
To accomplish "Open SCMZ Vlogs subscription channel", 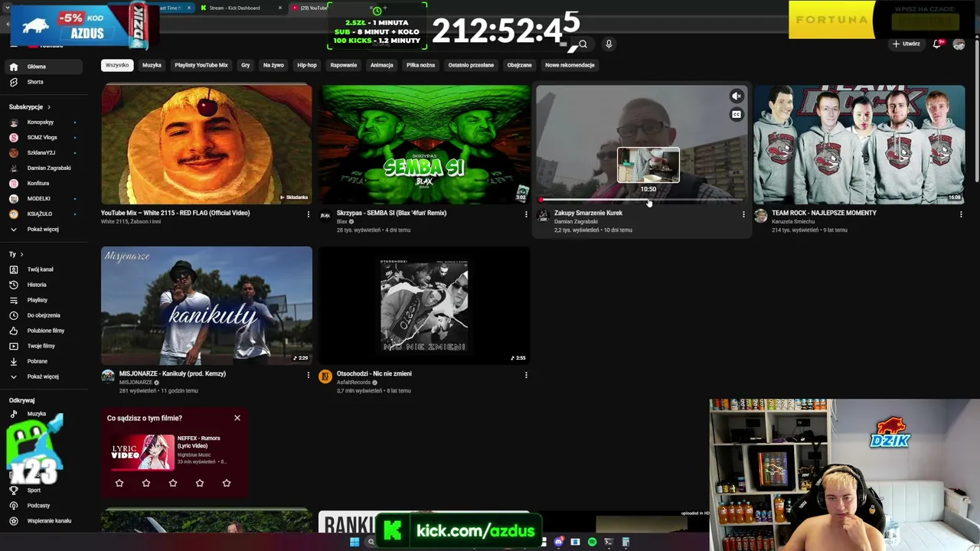I will [42, 138].
